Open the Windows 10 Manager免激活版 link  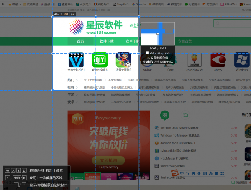point(180,135)
